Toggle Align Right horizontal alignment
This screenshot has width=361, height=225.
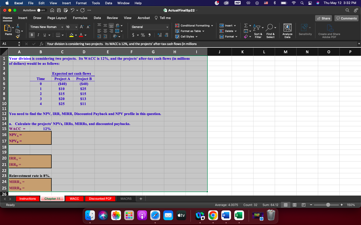tap(111, 31)
